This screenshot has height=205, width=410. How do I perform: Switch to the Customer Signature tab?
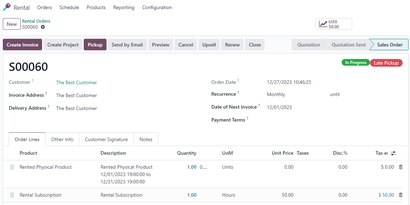(106, 139)
